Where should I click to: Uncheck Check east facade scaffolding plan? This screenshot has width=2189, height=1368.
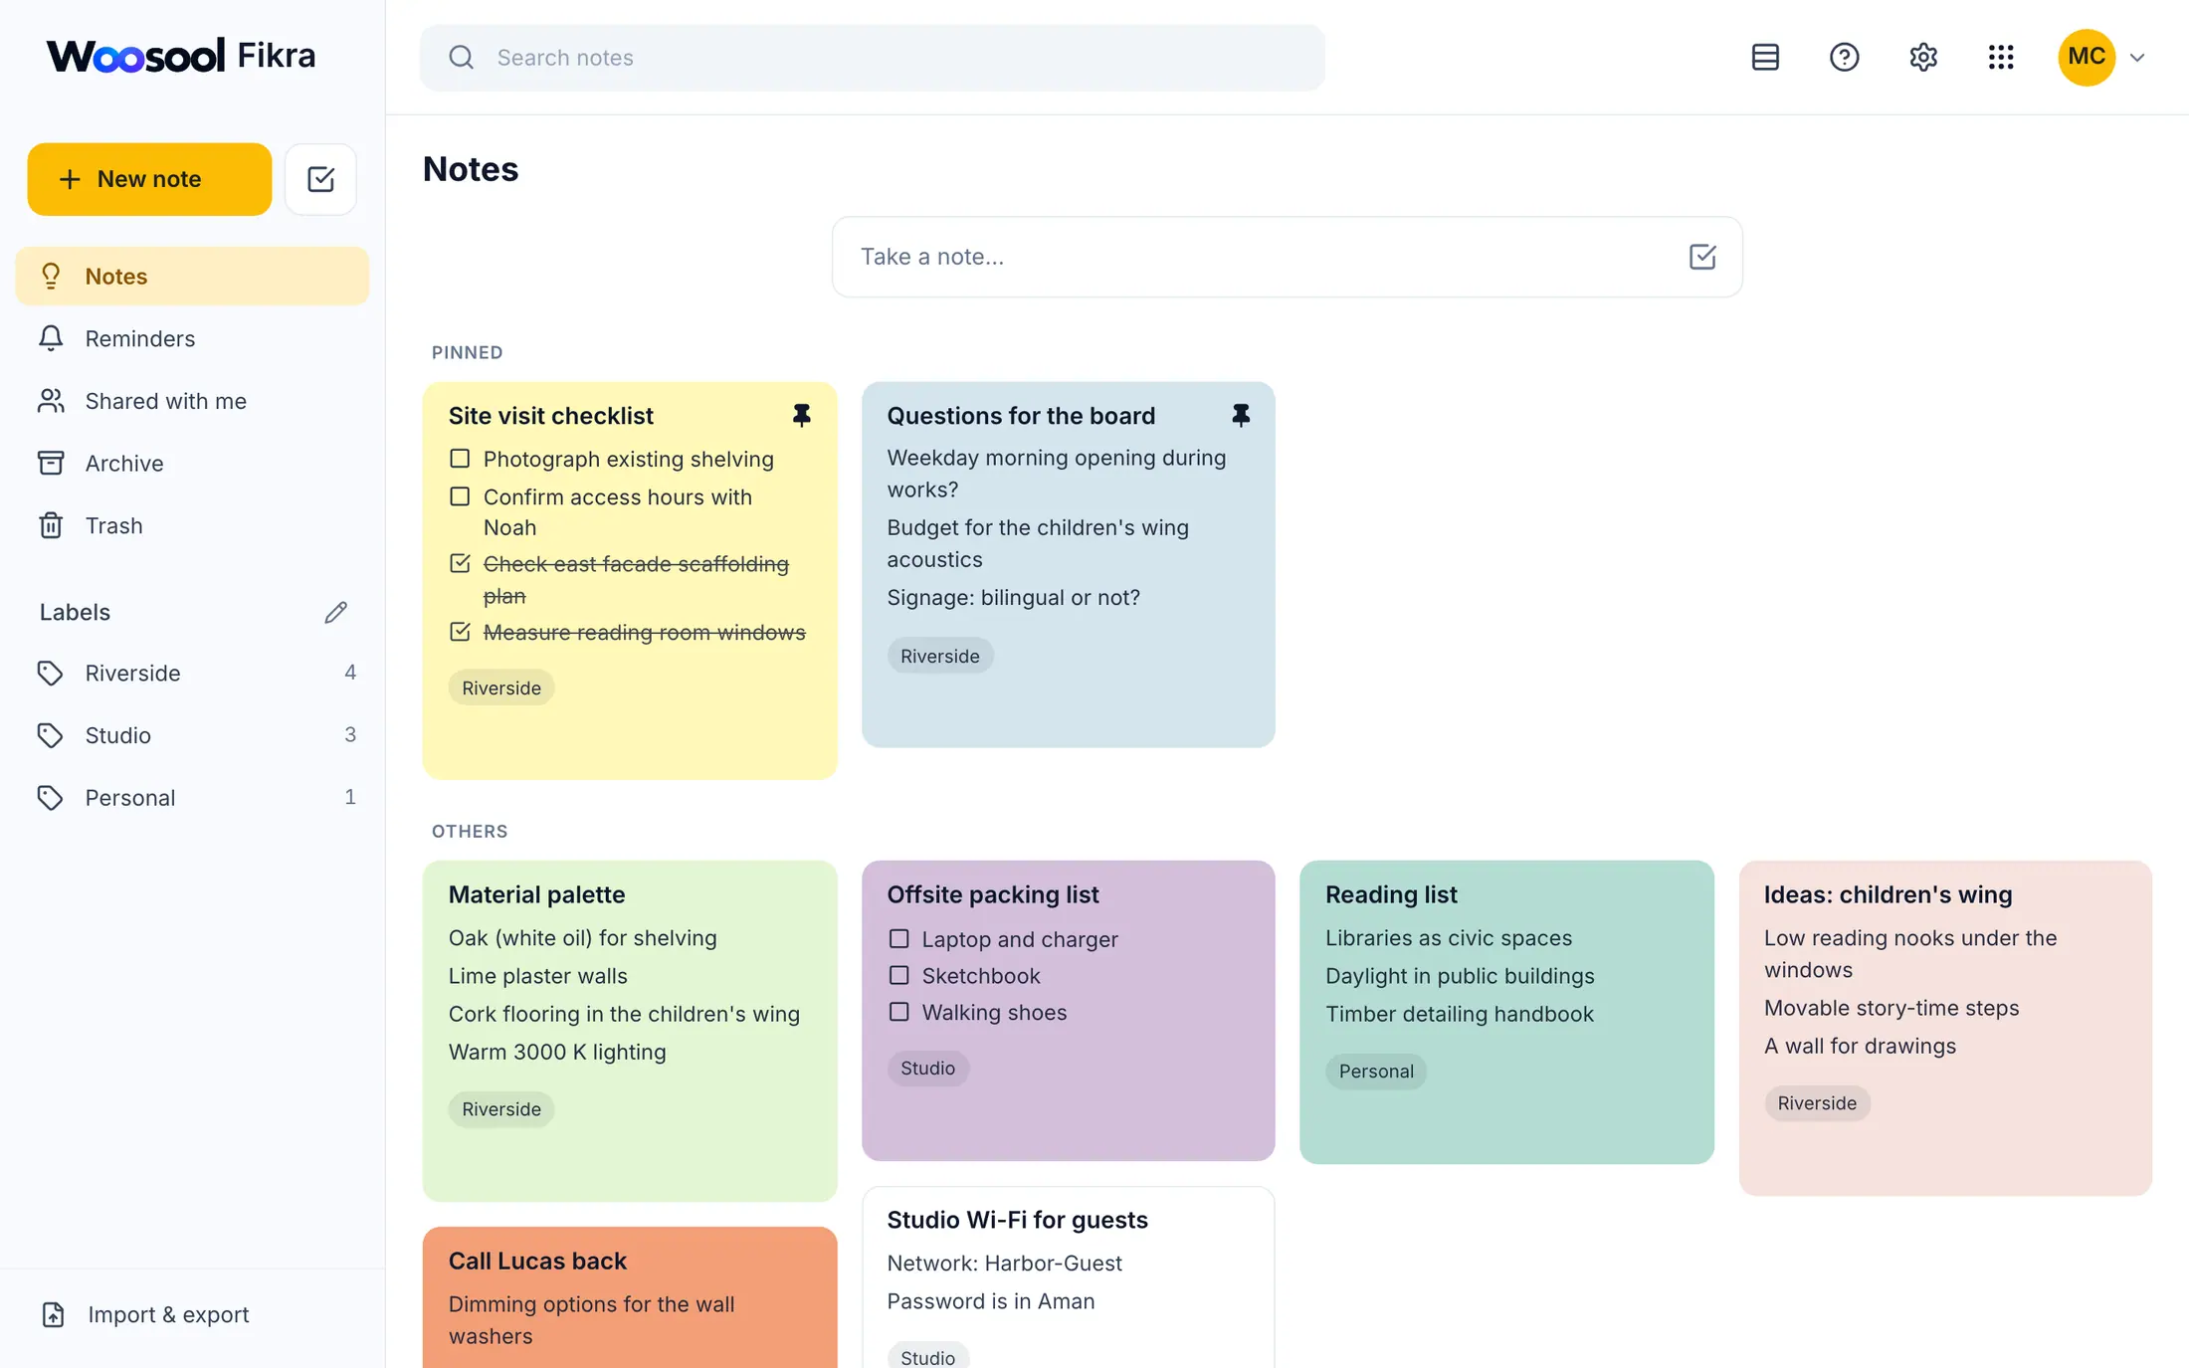(x=460, y=563)
